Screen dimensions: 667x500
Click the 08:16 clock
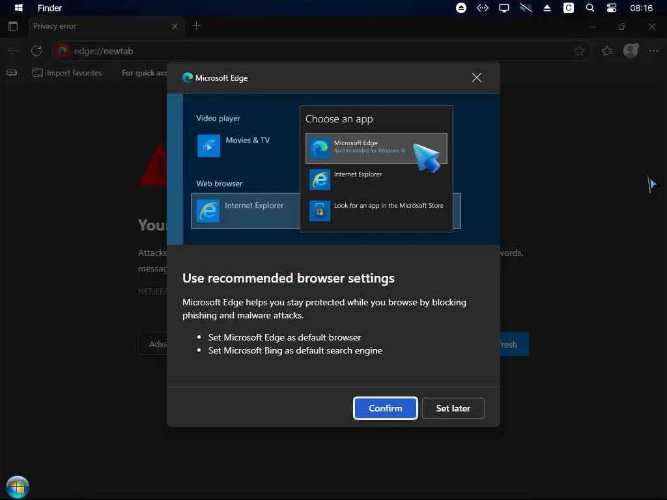(x=641, y=8)
